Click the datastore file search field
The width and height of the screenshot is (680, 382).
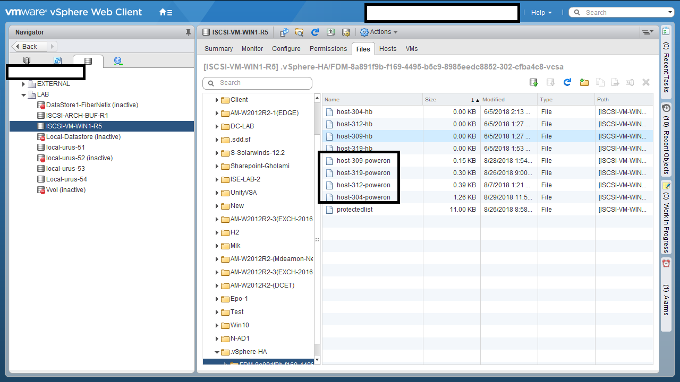tap(258, 83)
